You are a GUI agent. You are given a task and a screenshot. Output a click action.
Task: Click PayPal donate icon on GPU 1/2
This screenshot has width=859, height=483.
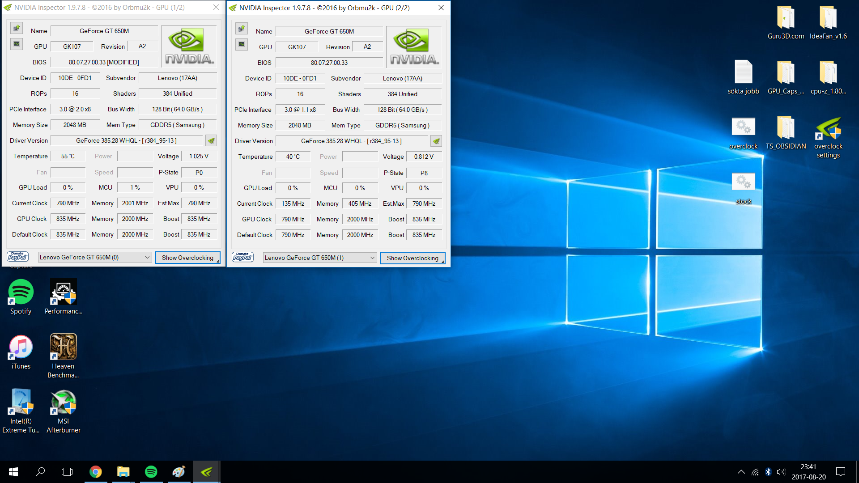coord(18,257)
